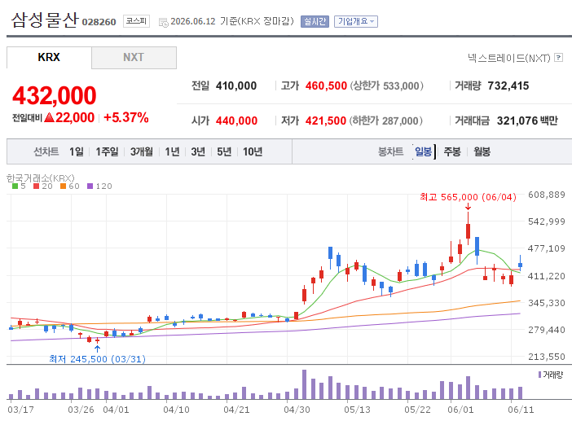Click the 04/30 date axis label
Screen dimensions: 572x421
297,410
